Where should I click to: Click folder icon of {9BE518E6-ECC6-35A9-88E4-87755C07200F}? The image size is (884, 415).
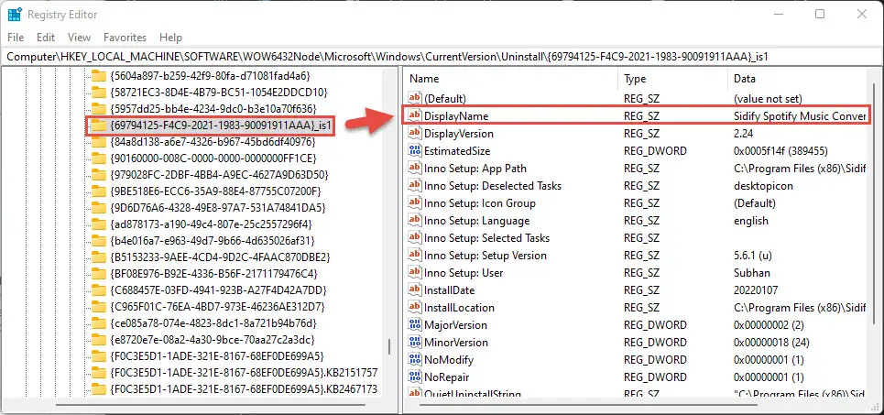(99, 191)
